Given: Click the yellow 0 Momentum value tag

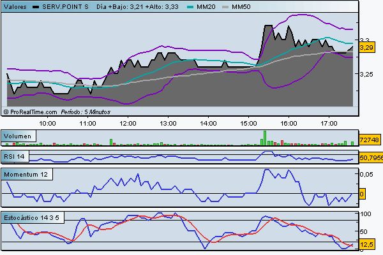Looking at the screenshot, I should [362, 193].
